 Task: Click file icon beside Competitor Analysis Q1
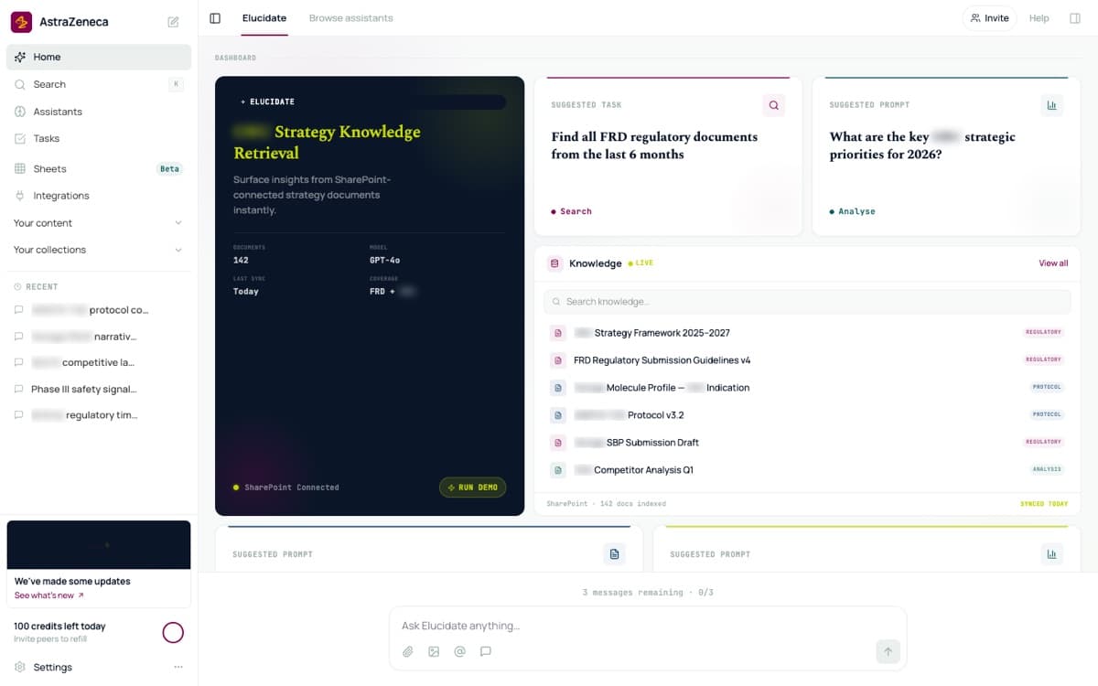click(x=558, y=470)
